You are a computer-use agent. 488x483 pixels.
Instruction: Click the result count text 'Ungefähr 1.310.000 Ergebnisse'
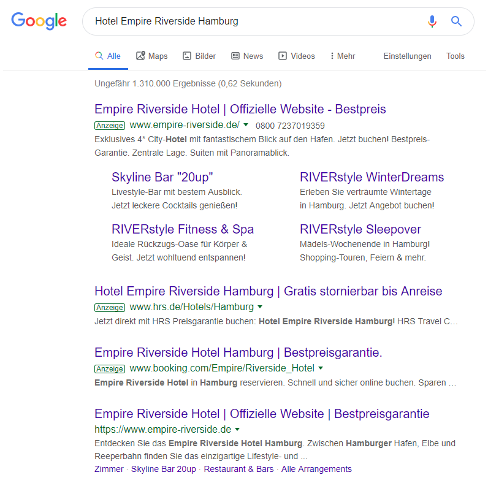[x=155, y=84]
